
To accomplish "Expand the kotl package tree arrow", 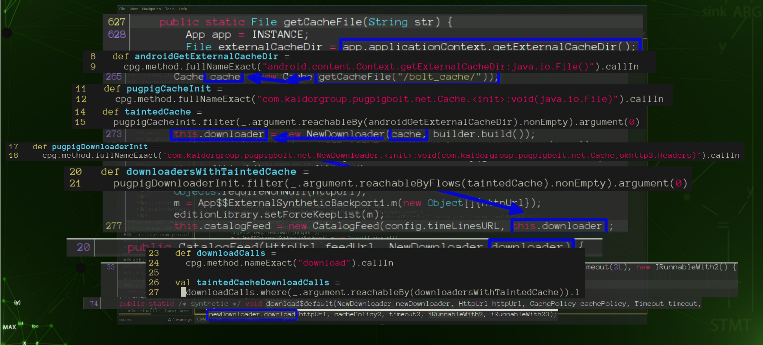I will pos(125,260).
